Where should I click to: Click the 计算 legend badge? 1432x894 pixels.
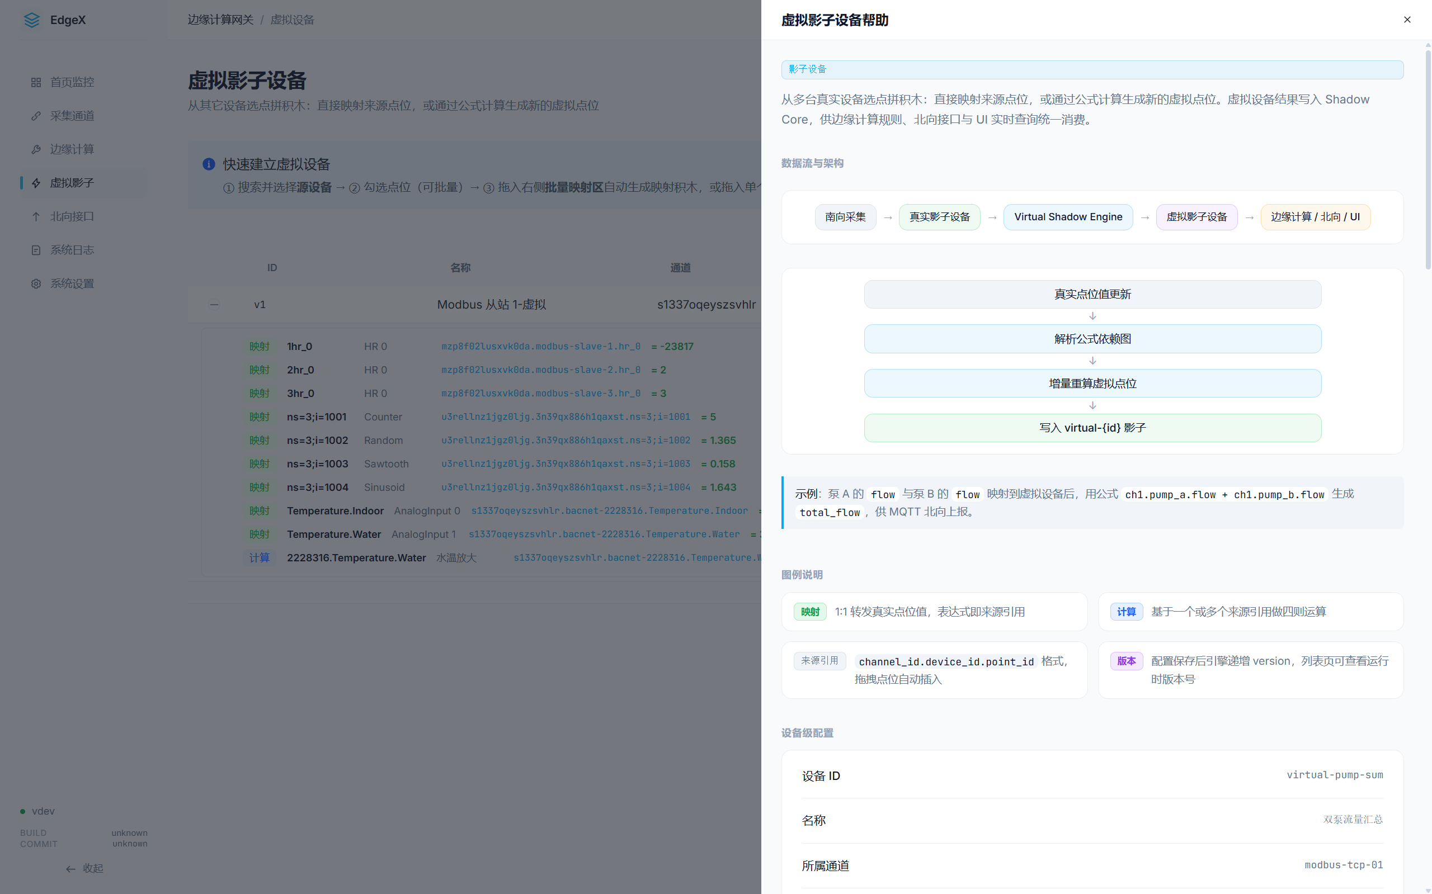pyautogui.click(x=1126, y=612)
